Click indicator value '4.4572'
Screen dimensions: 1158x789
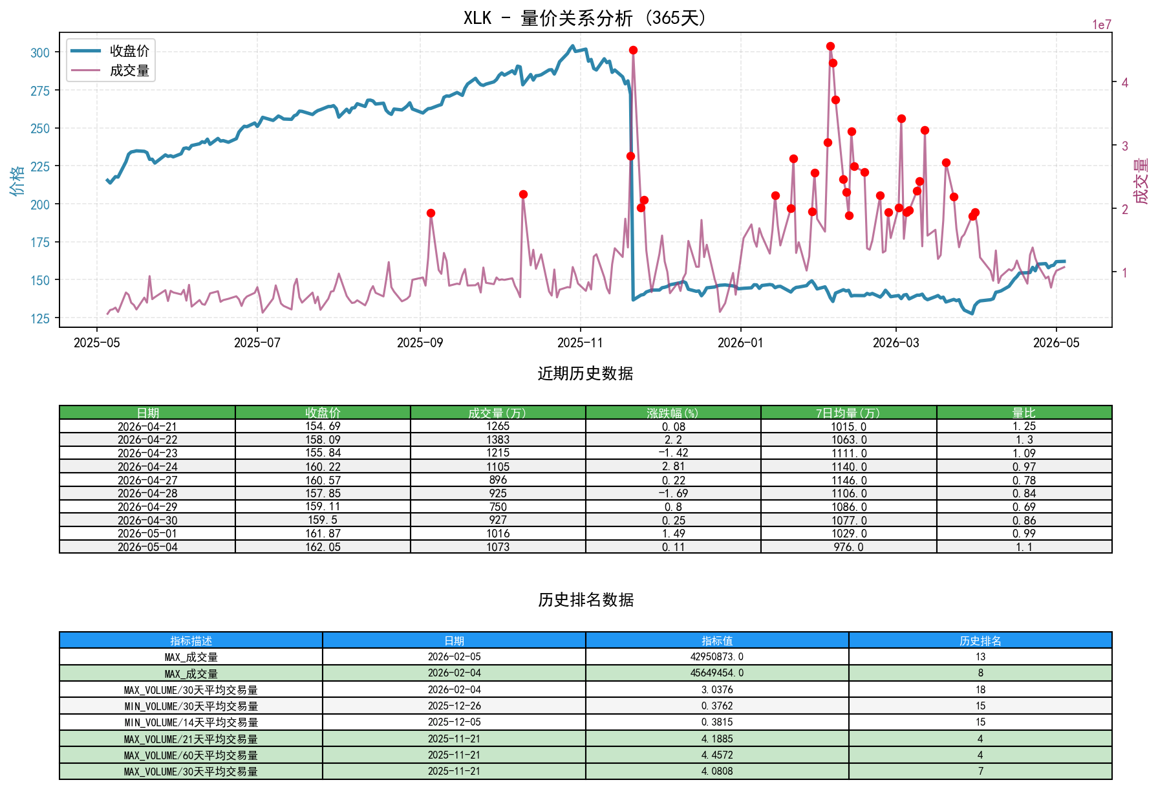click(x=717, y=755)
